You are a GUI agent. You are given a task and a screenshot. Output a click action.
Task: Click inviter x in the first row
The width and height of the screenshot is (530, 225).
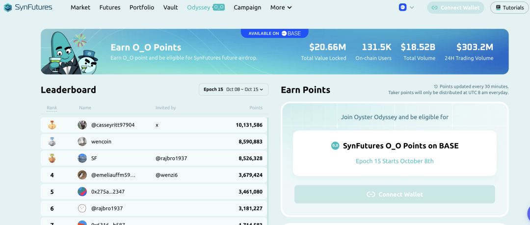point(157,125)
